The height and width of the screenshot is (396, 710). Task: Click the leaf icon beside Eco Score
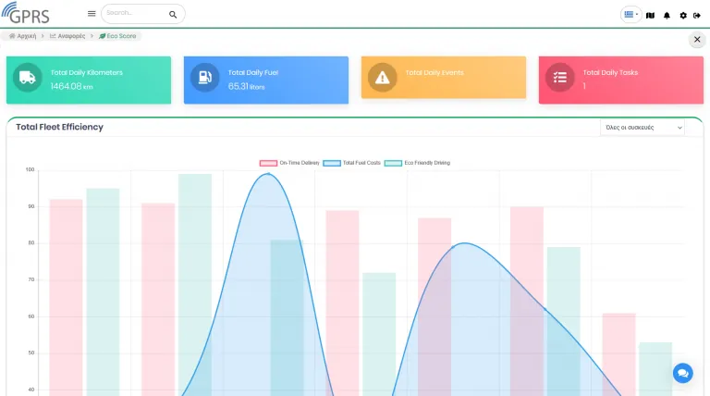[x=103, y=36]
